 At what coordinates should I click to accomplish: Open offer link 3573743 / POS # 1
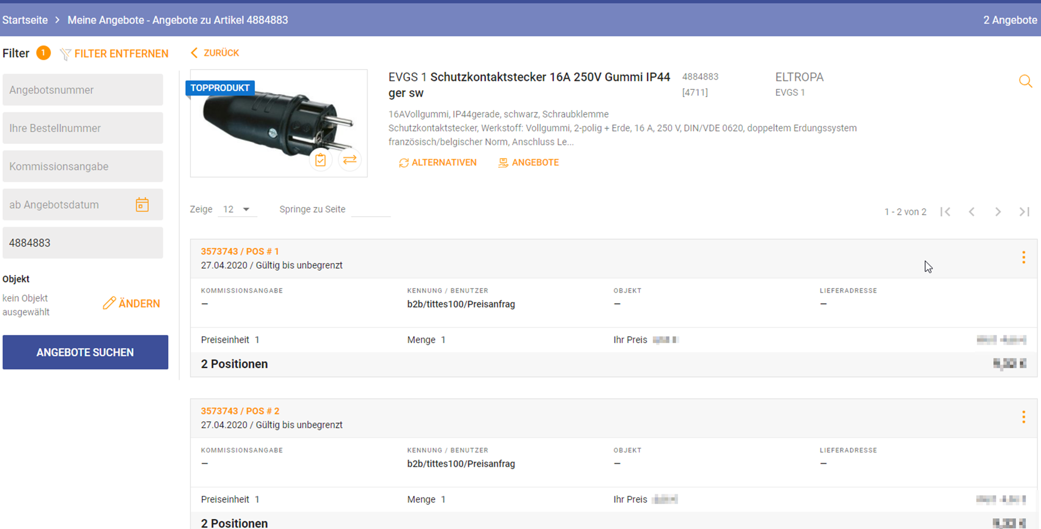240,251
